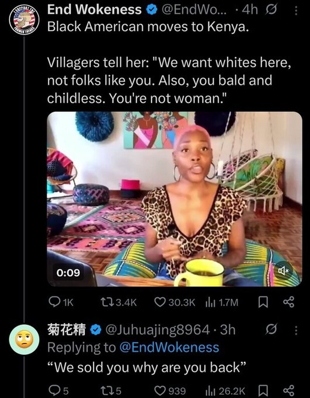Open 菊花精 profile emoji avatar
310x398 pixels.
24,339
